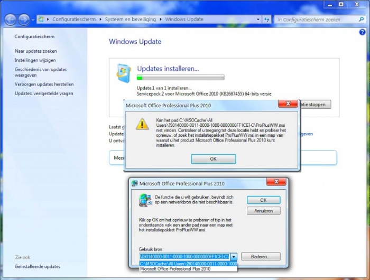The height and width of the screenshot is (280, 370).
Task: Close the warning dialog with red X
Action: [288, 104]
